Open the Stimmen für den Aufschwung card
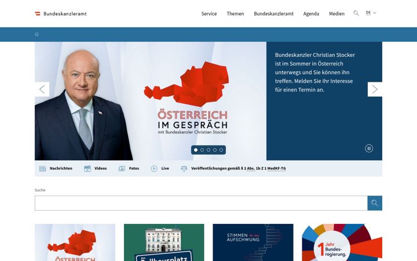 (x=253, y=242)
